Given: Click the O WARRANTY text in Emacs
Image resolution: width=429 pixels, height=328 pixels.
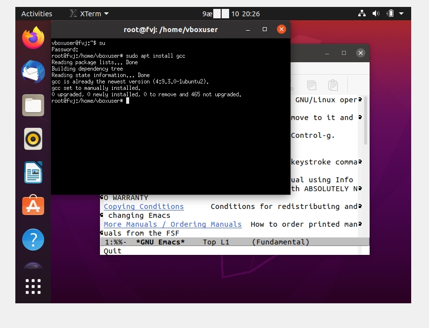Looking at the screenshot, I should pyautogui.click(x=126, y=198).
